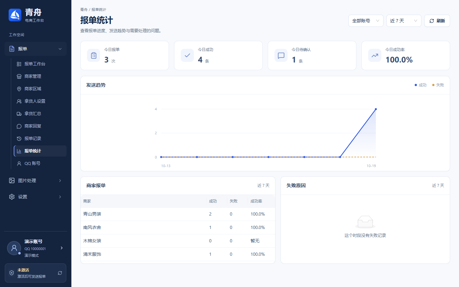459x287 pixels.
Task: Click the 今日待确认 chat bubble icon
Action: click(281, 55)
